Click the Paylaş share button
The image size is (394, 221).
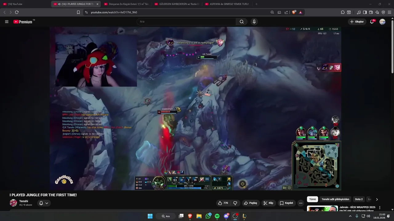pyautogui.click(x=250, y=203)
